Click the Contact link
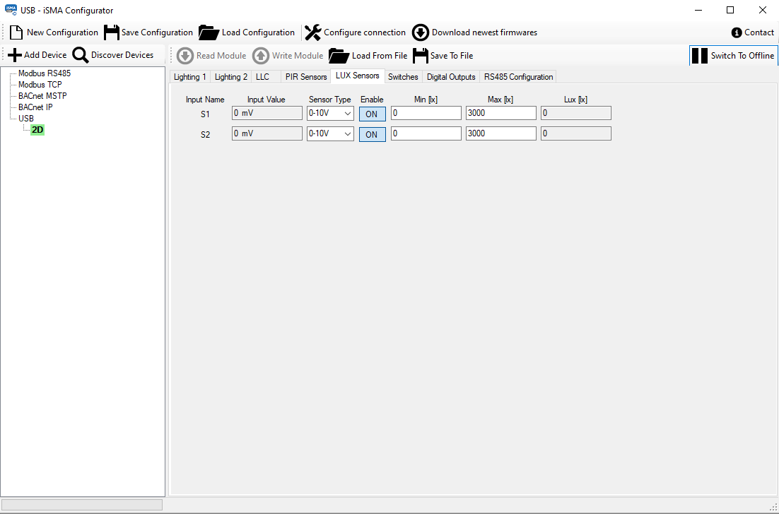The width and height of the screenshot is (779, 514). coord(753,32)
